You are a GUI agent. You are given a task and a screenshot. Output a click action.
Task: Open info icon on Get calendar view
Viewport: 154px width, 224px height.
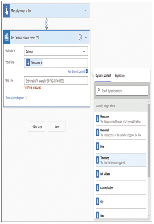coord(80,37)
